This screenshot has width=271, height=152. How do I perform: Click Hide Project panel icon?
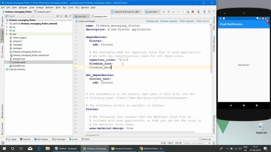[x=70, y=16]
